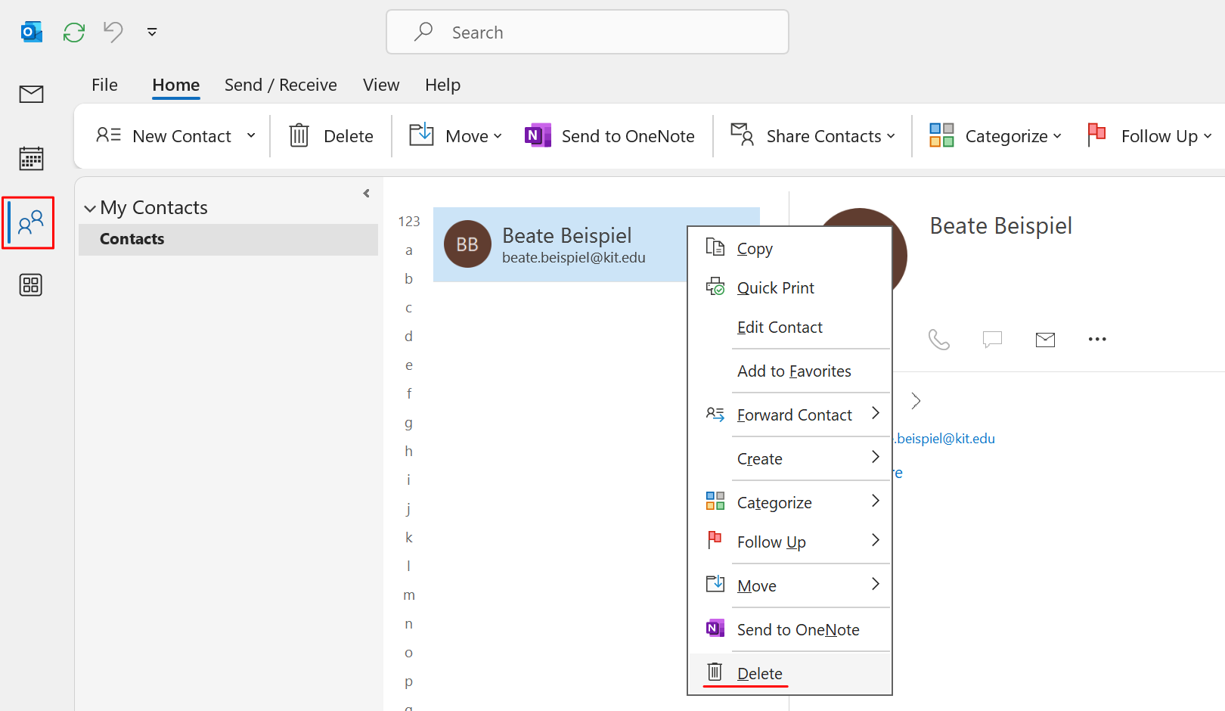Open the Mail view in sidebar
The image size is (1225, 711).
tap(31, 94)
